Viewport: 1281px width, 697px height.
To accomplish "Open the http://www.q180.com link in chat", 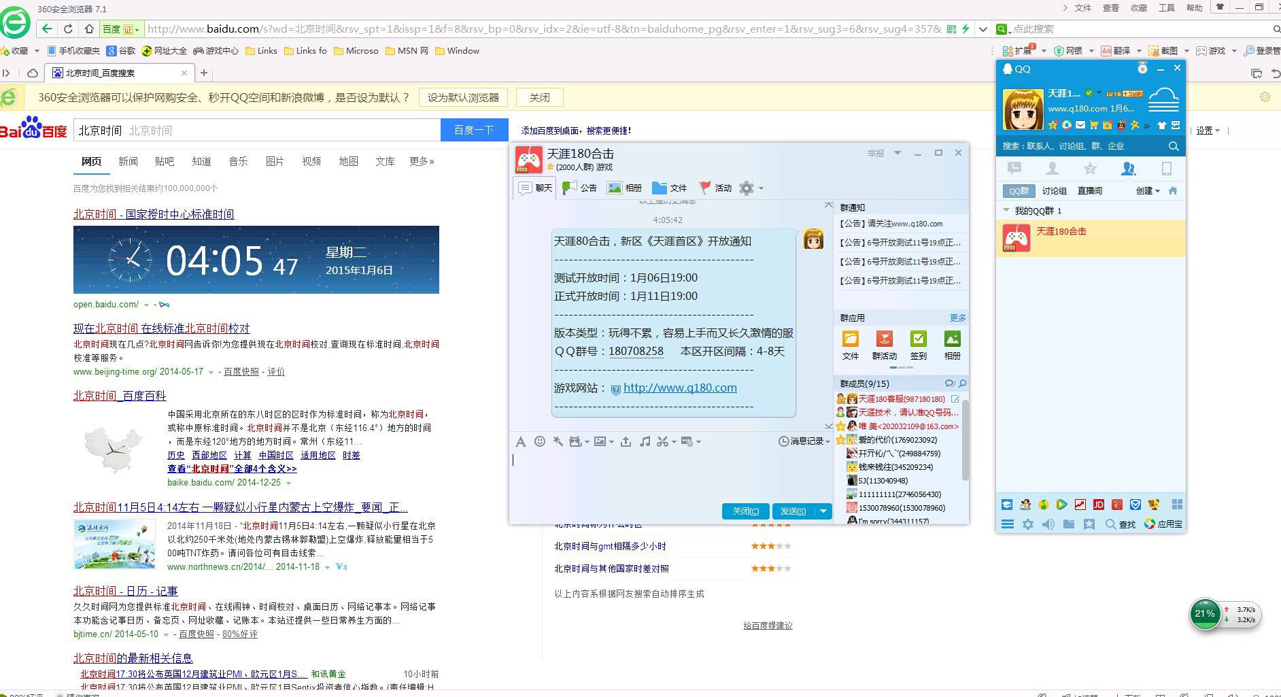I will (680, 388).
